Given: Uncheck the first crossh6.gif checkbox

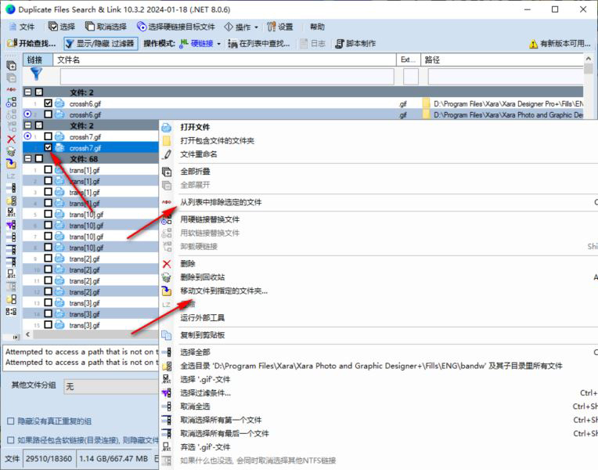Looking at the screenshot, I should [x=48, y=103].
